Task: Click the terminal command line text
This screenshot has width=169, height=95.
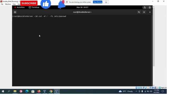Action: (39, 16)
